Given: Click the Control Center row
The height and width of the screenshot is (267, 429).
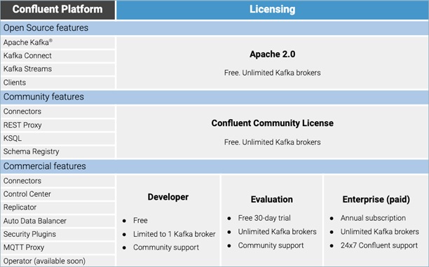Looking at the screenshot, I should tap(57, 194).
